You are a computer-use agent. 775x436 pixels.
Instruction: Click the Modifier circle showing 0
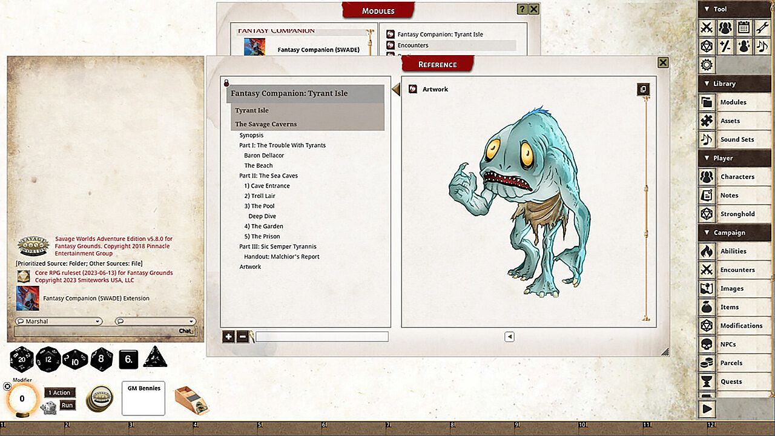pos(22,398)
